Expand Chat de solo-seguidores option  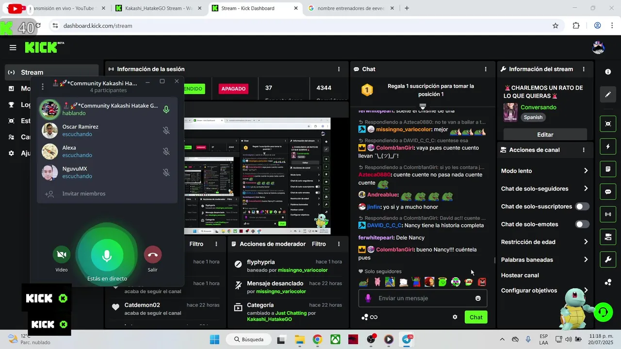click(545, 189)
